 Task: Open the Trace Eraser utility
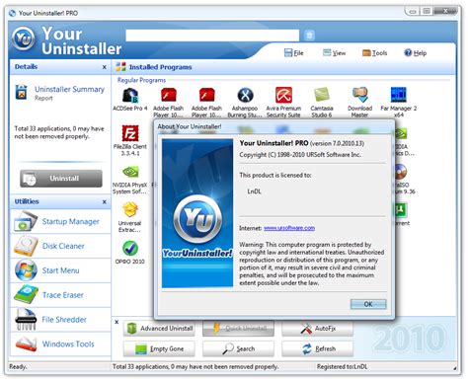(x=60, y=295)
